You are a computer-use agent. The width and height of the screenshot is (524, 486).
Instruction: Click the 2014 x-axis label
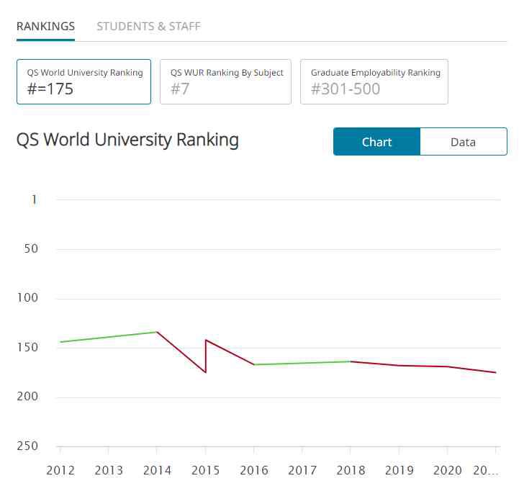(157, 471)
